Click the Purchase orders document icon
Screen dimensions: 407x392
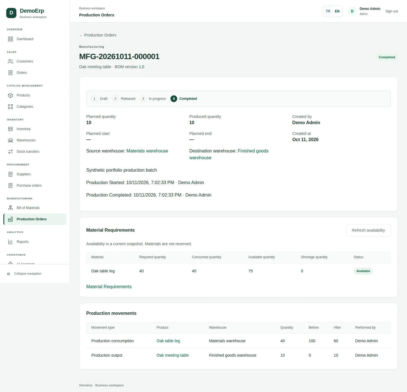[10, 186]
